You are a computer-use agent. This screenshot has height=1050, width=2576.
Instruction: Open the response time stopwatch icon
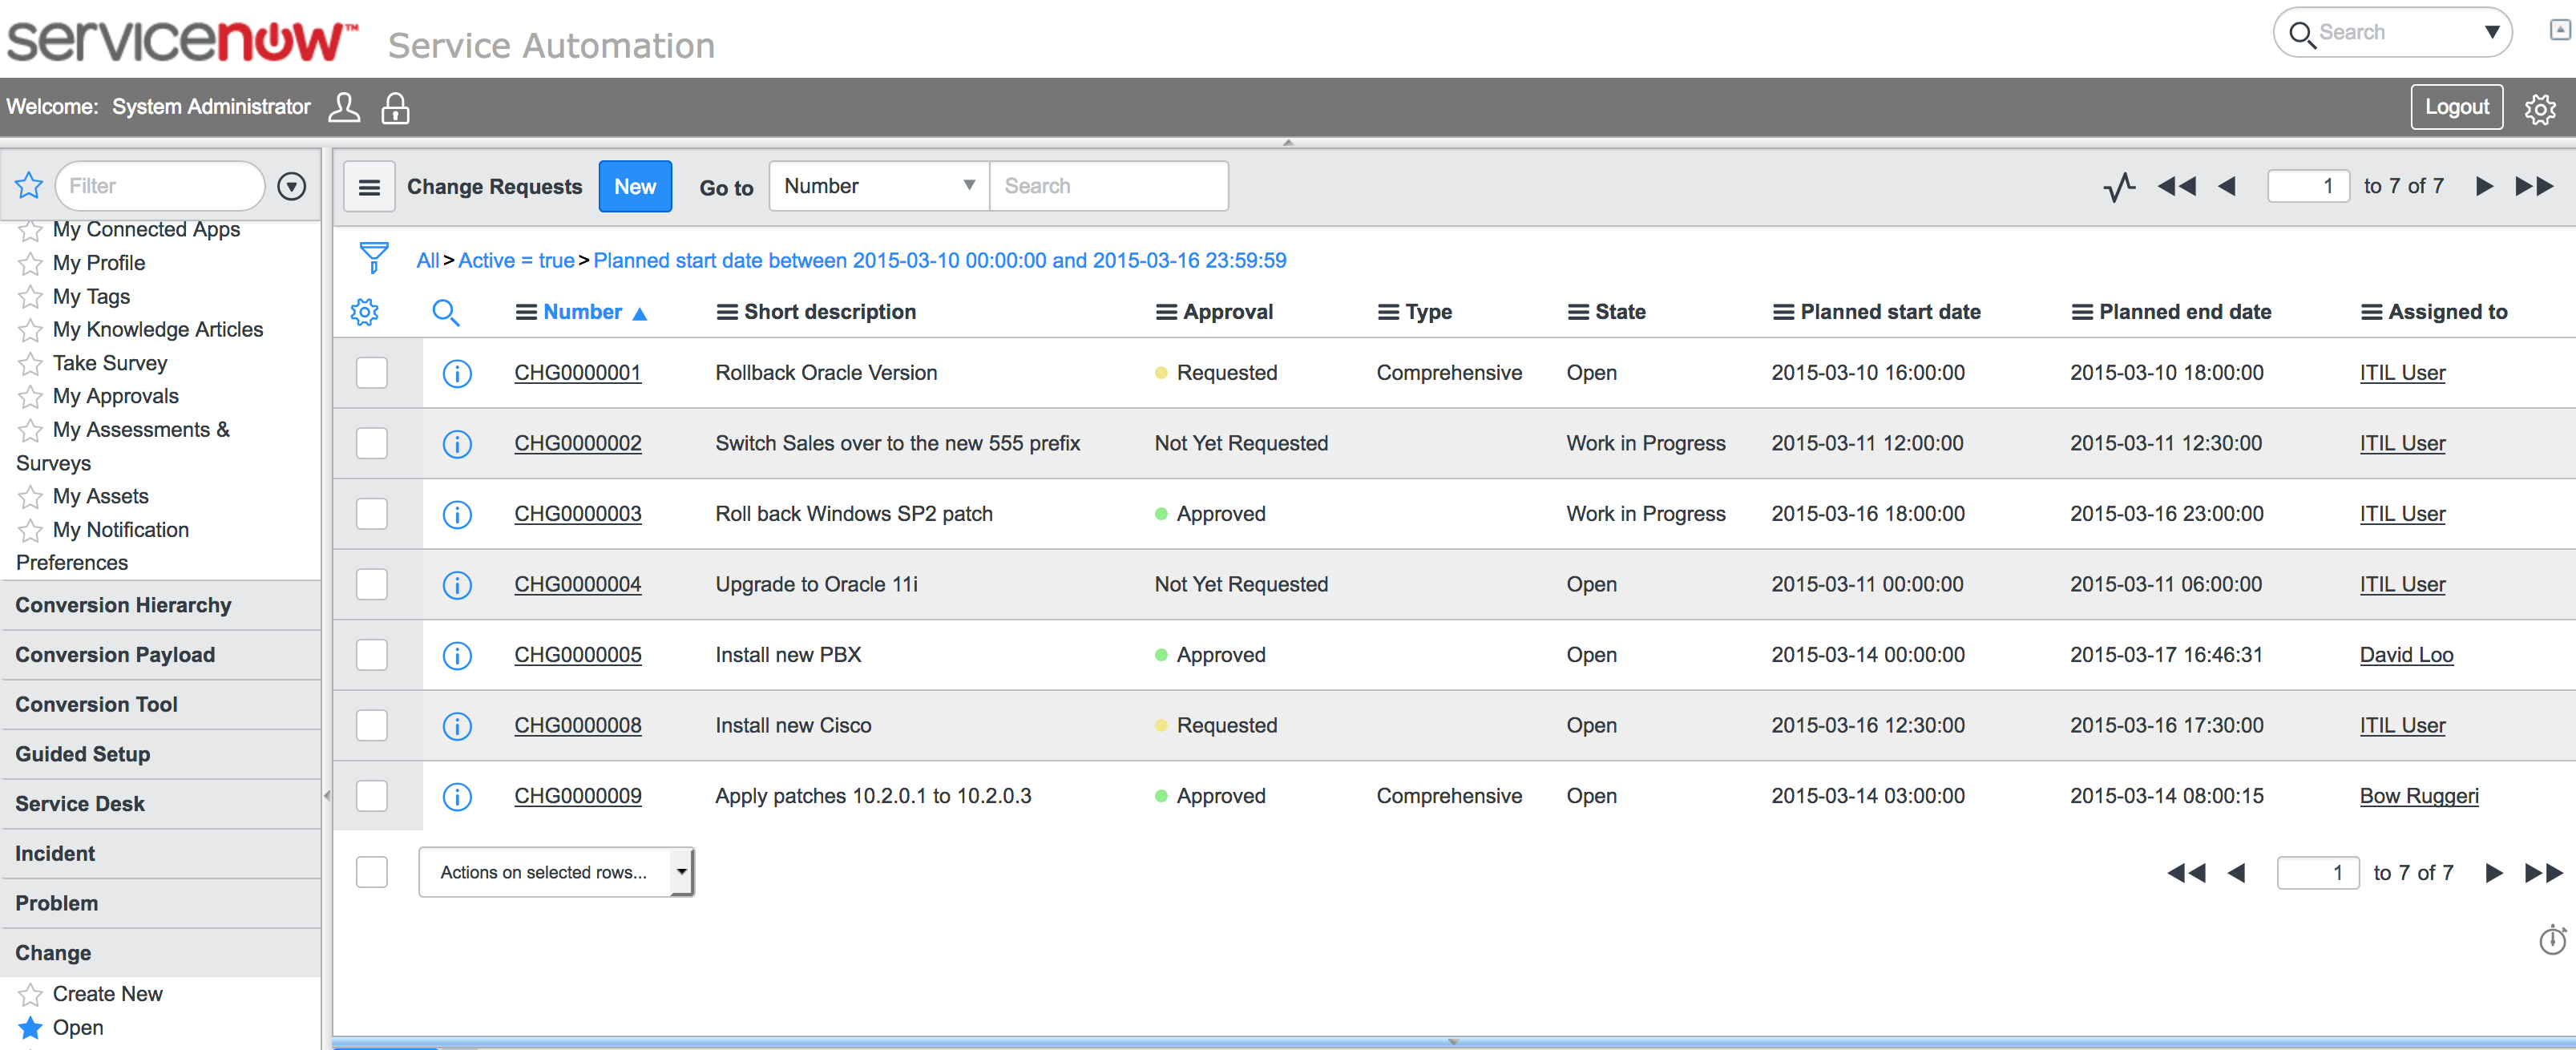(x=2551, y=940)
